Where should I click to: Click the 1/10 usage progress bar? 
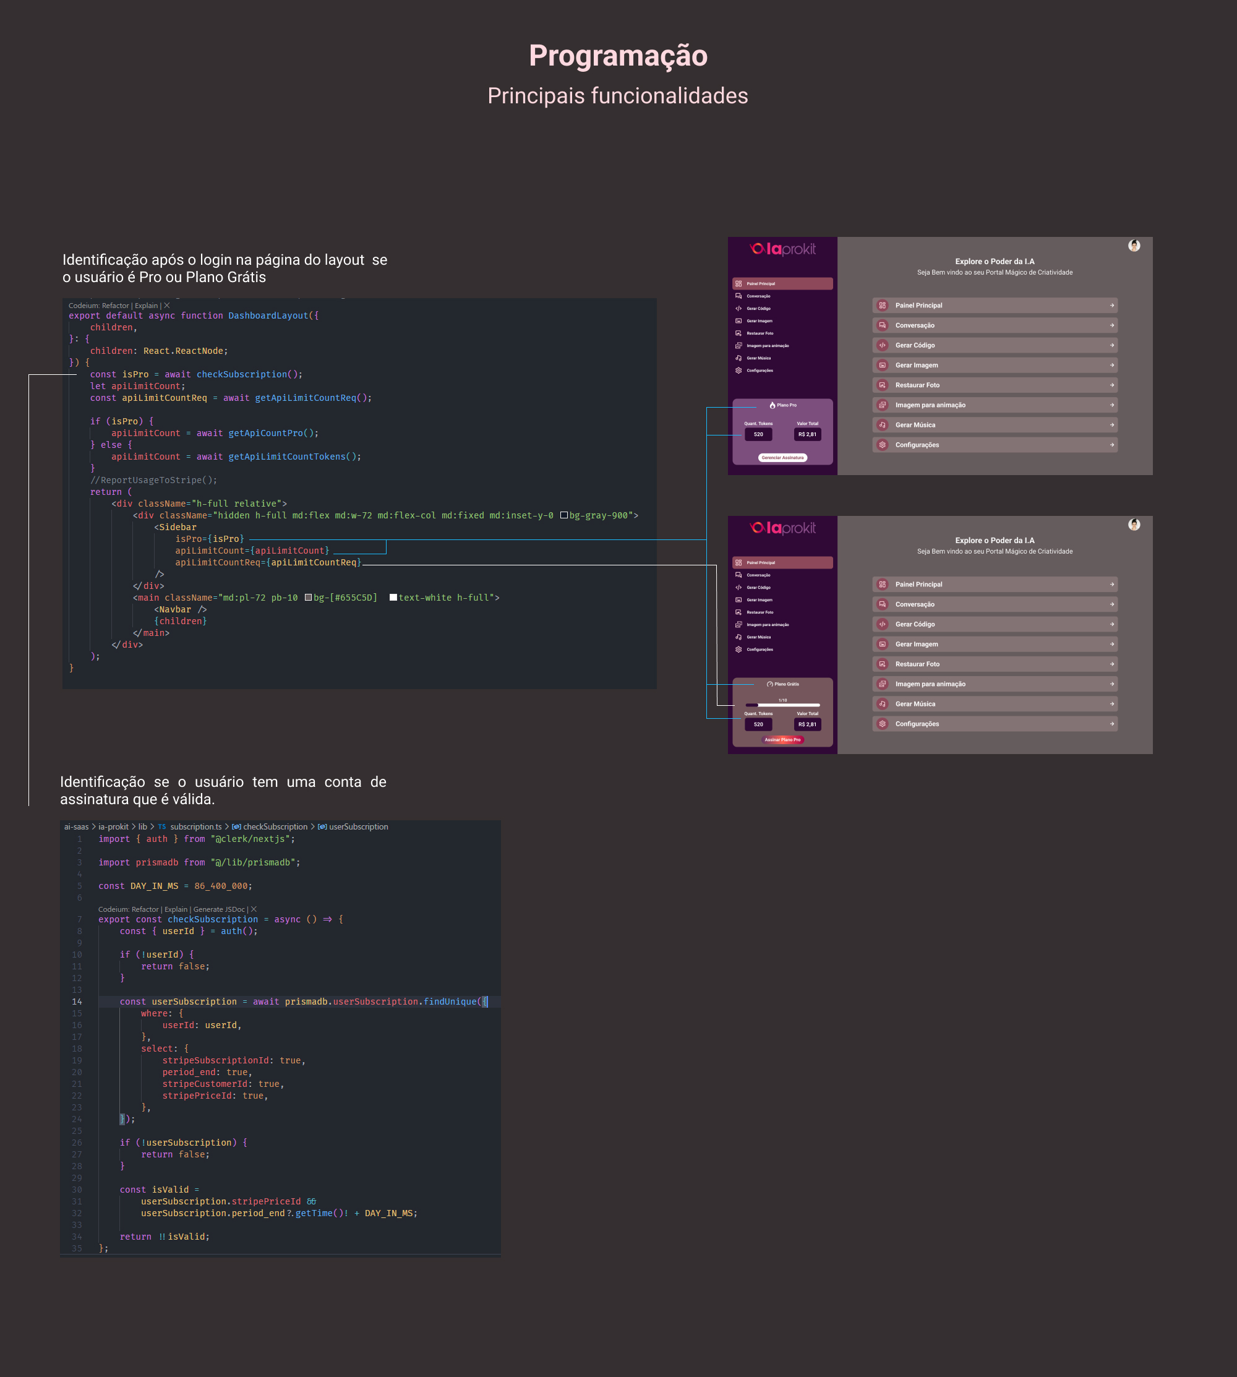coord(782,705)
